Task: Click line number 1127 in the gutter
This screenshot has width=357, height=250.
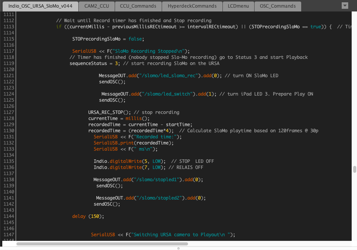Action: click(x=9, y=112)
